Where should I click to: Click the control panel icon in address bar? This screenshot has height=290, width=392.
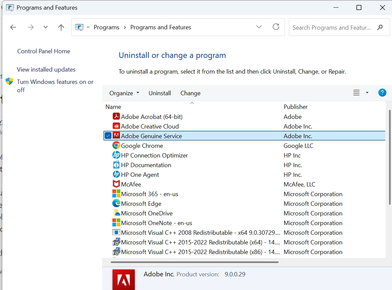pyautogui.click(x=79, y=27)
